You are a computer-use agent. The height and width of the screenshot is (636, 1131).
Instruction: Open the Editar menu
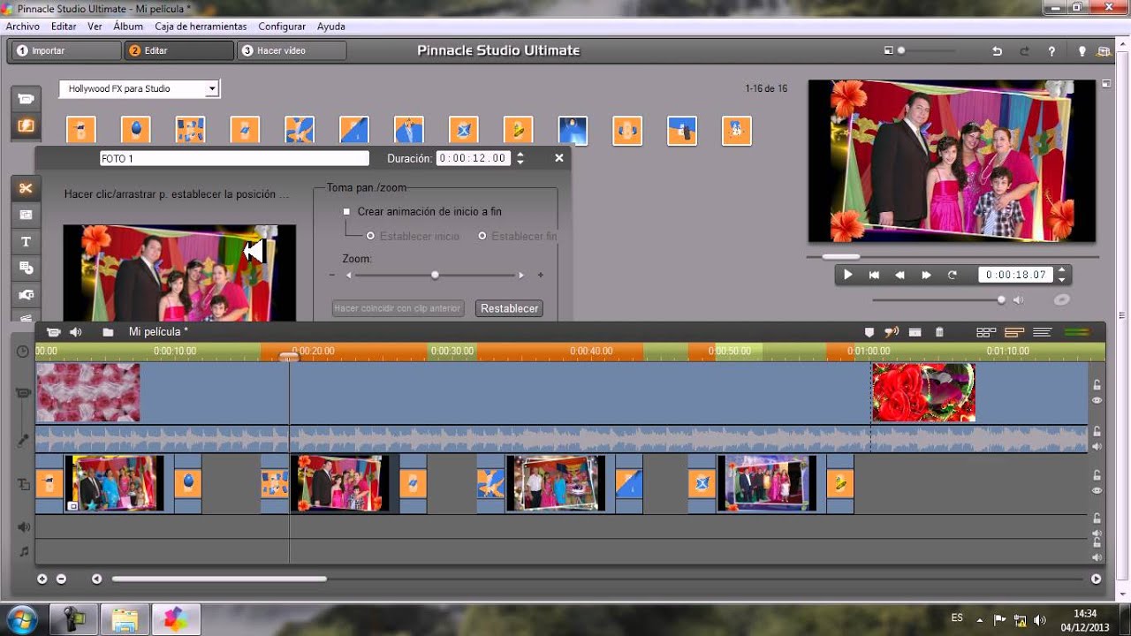64,26
